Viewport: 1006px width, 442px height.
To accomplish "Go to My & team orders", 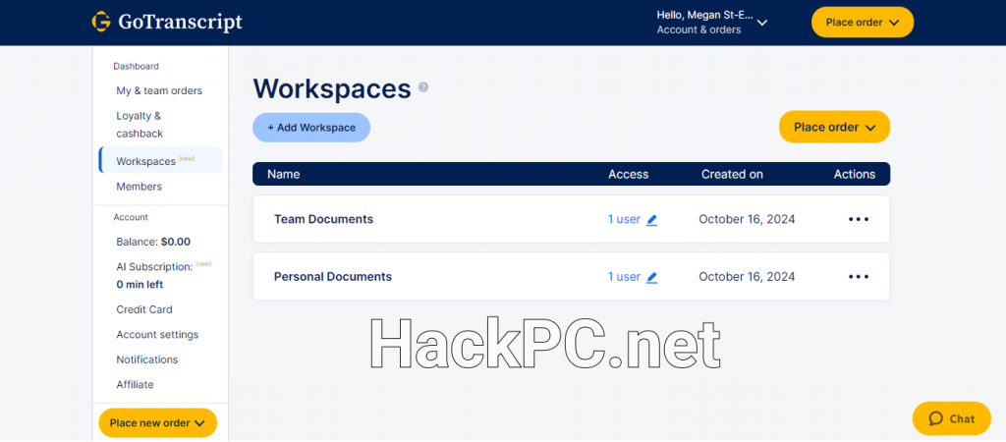I will point(159,90).
